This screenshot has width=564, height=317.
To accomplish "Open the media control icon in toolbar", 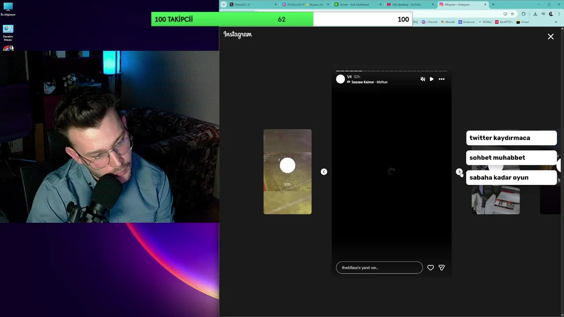I will [543, 14].
